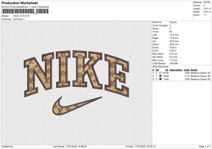The width and height of the screenshot is (212, 149).
Task: Click the "Brand" column header
Action: (194, 70)
